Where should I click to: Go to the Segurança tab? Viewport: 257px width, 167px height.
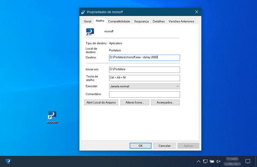pyautogui.click(x=141, y=21)
